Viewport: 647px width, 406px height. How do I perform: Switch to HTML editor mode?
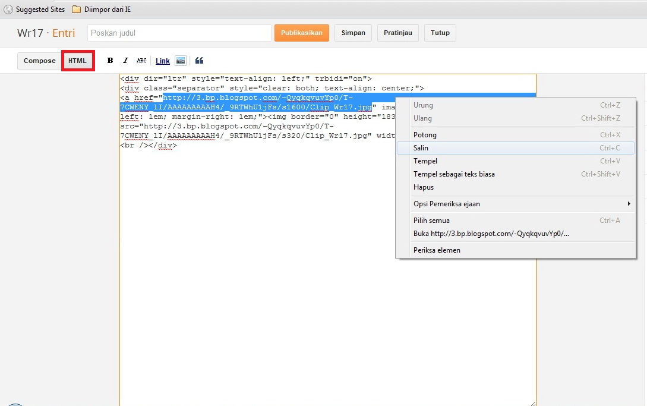click(77, 61)
